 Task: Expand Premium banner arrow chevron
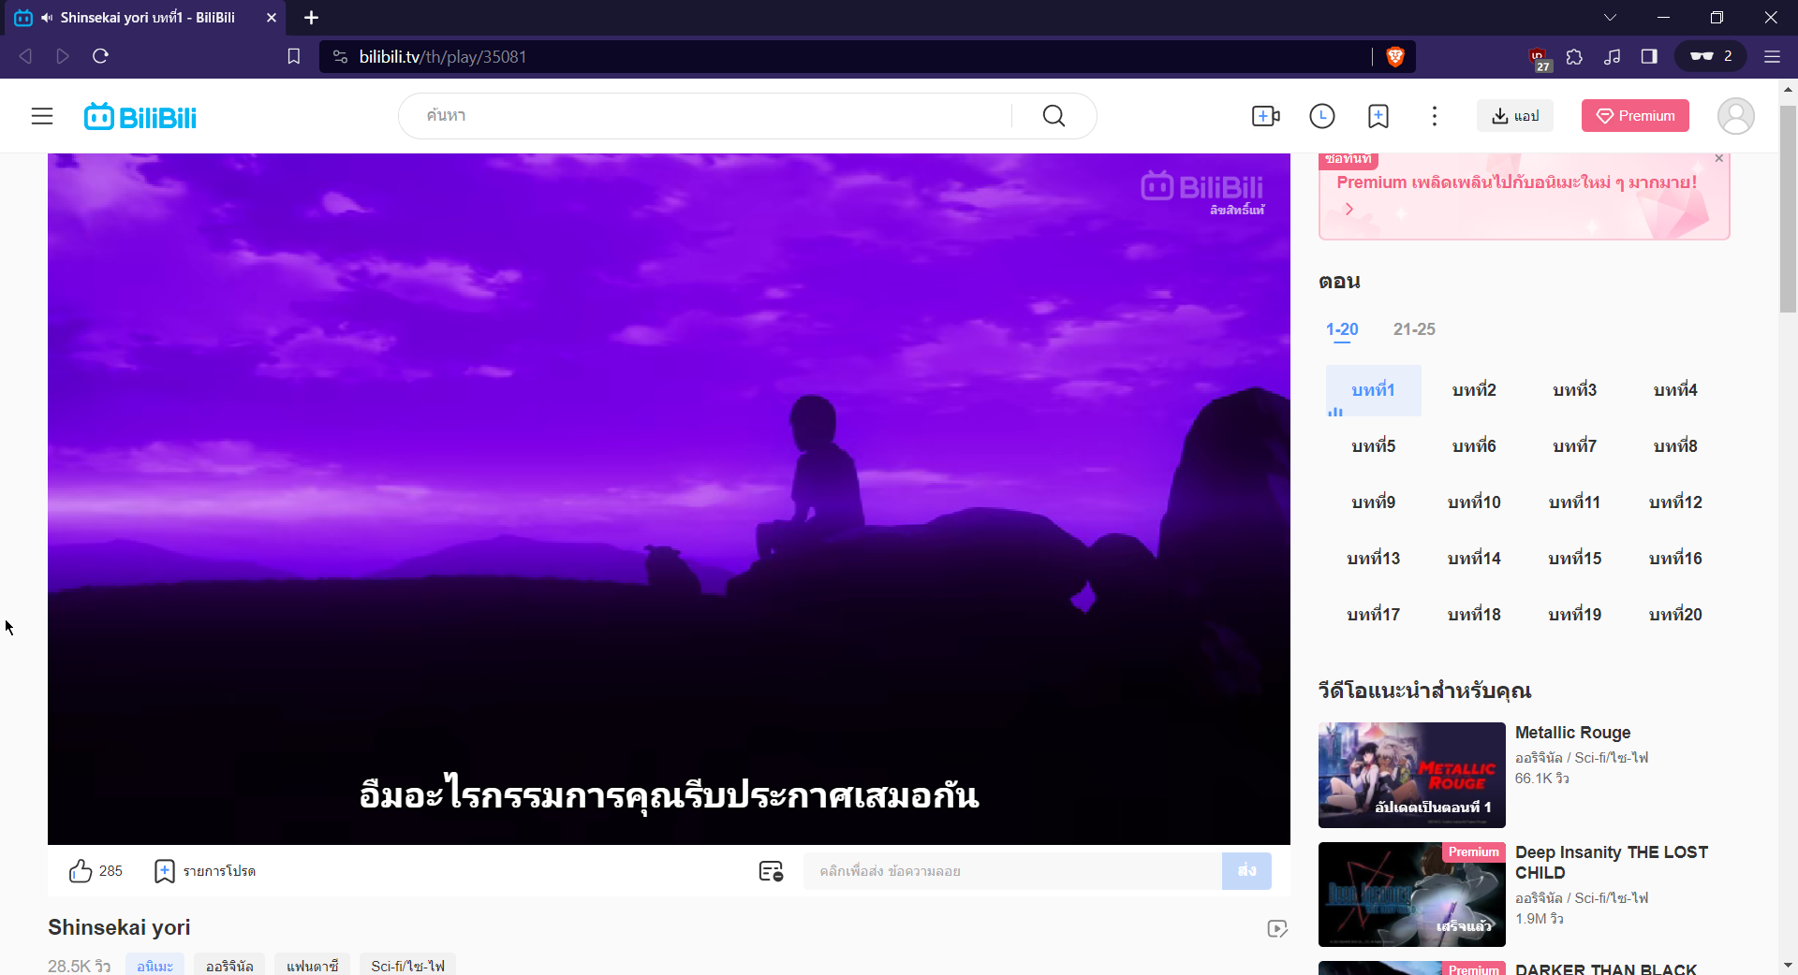click(x=1349, y=209)
